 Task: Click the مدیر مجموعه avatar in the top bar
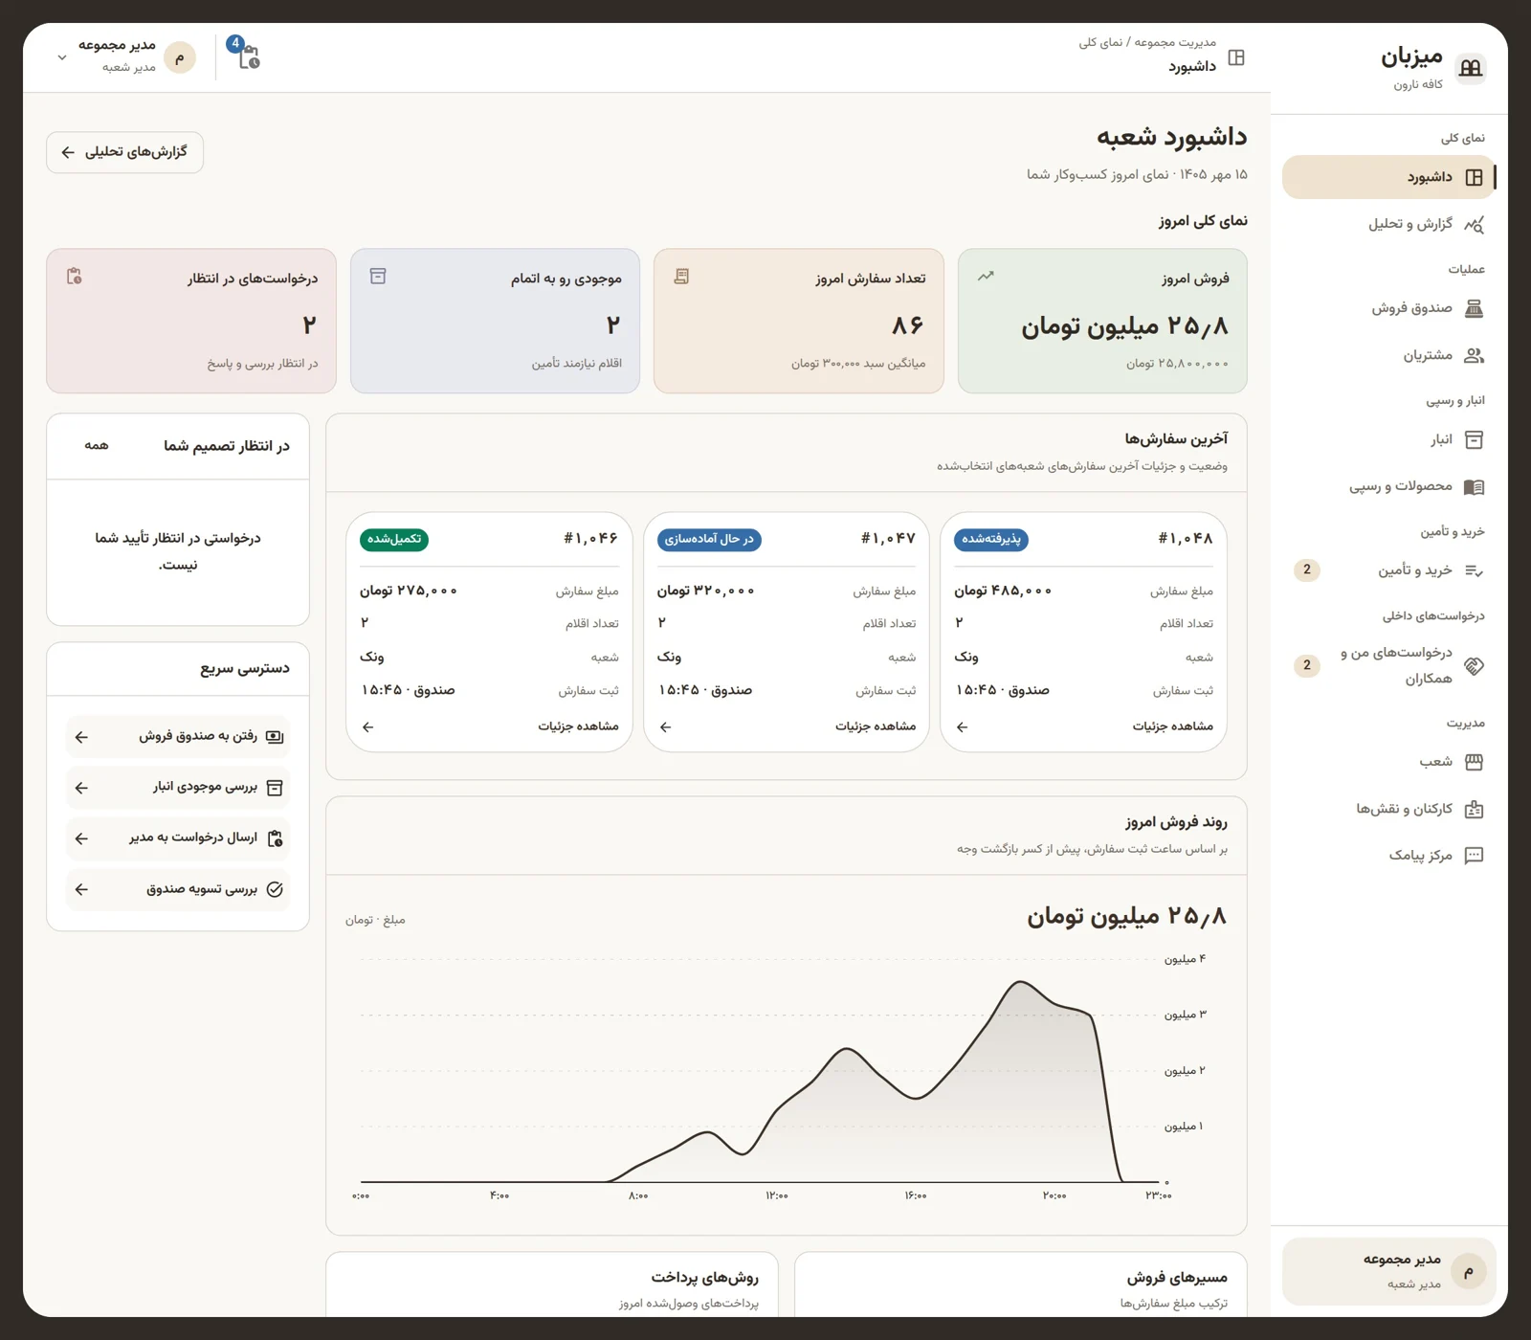click(x=180, y=57)
